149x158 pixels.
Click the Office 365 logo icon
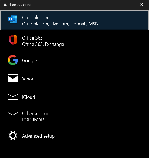pos(13,40)
